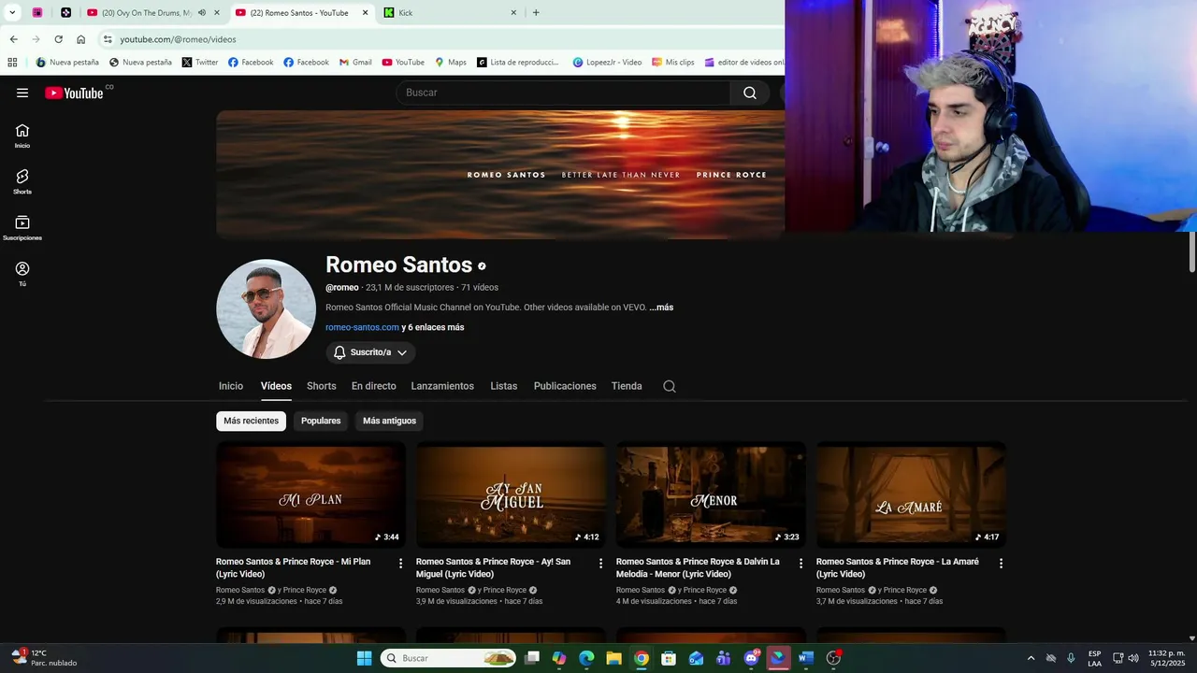Select the Vídeos channel tab

(x=276, y=386)
